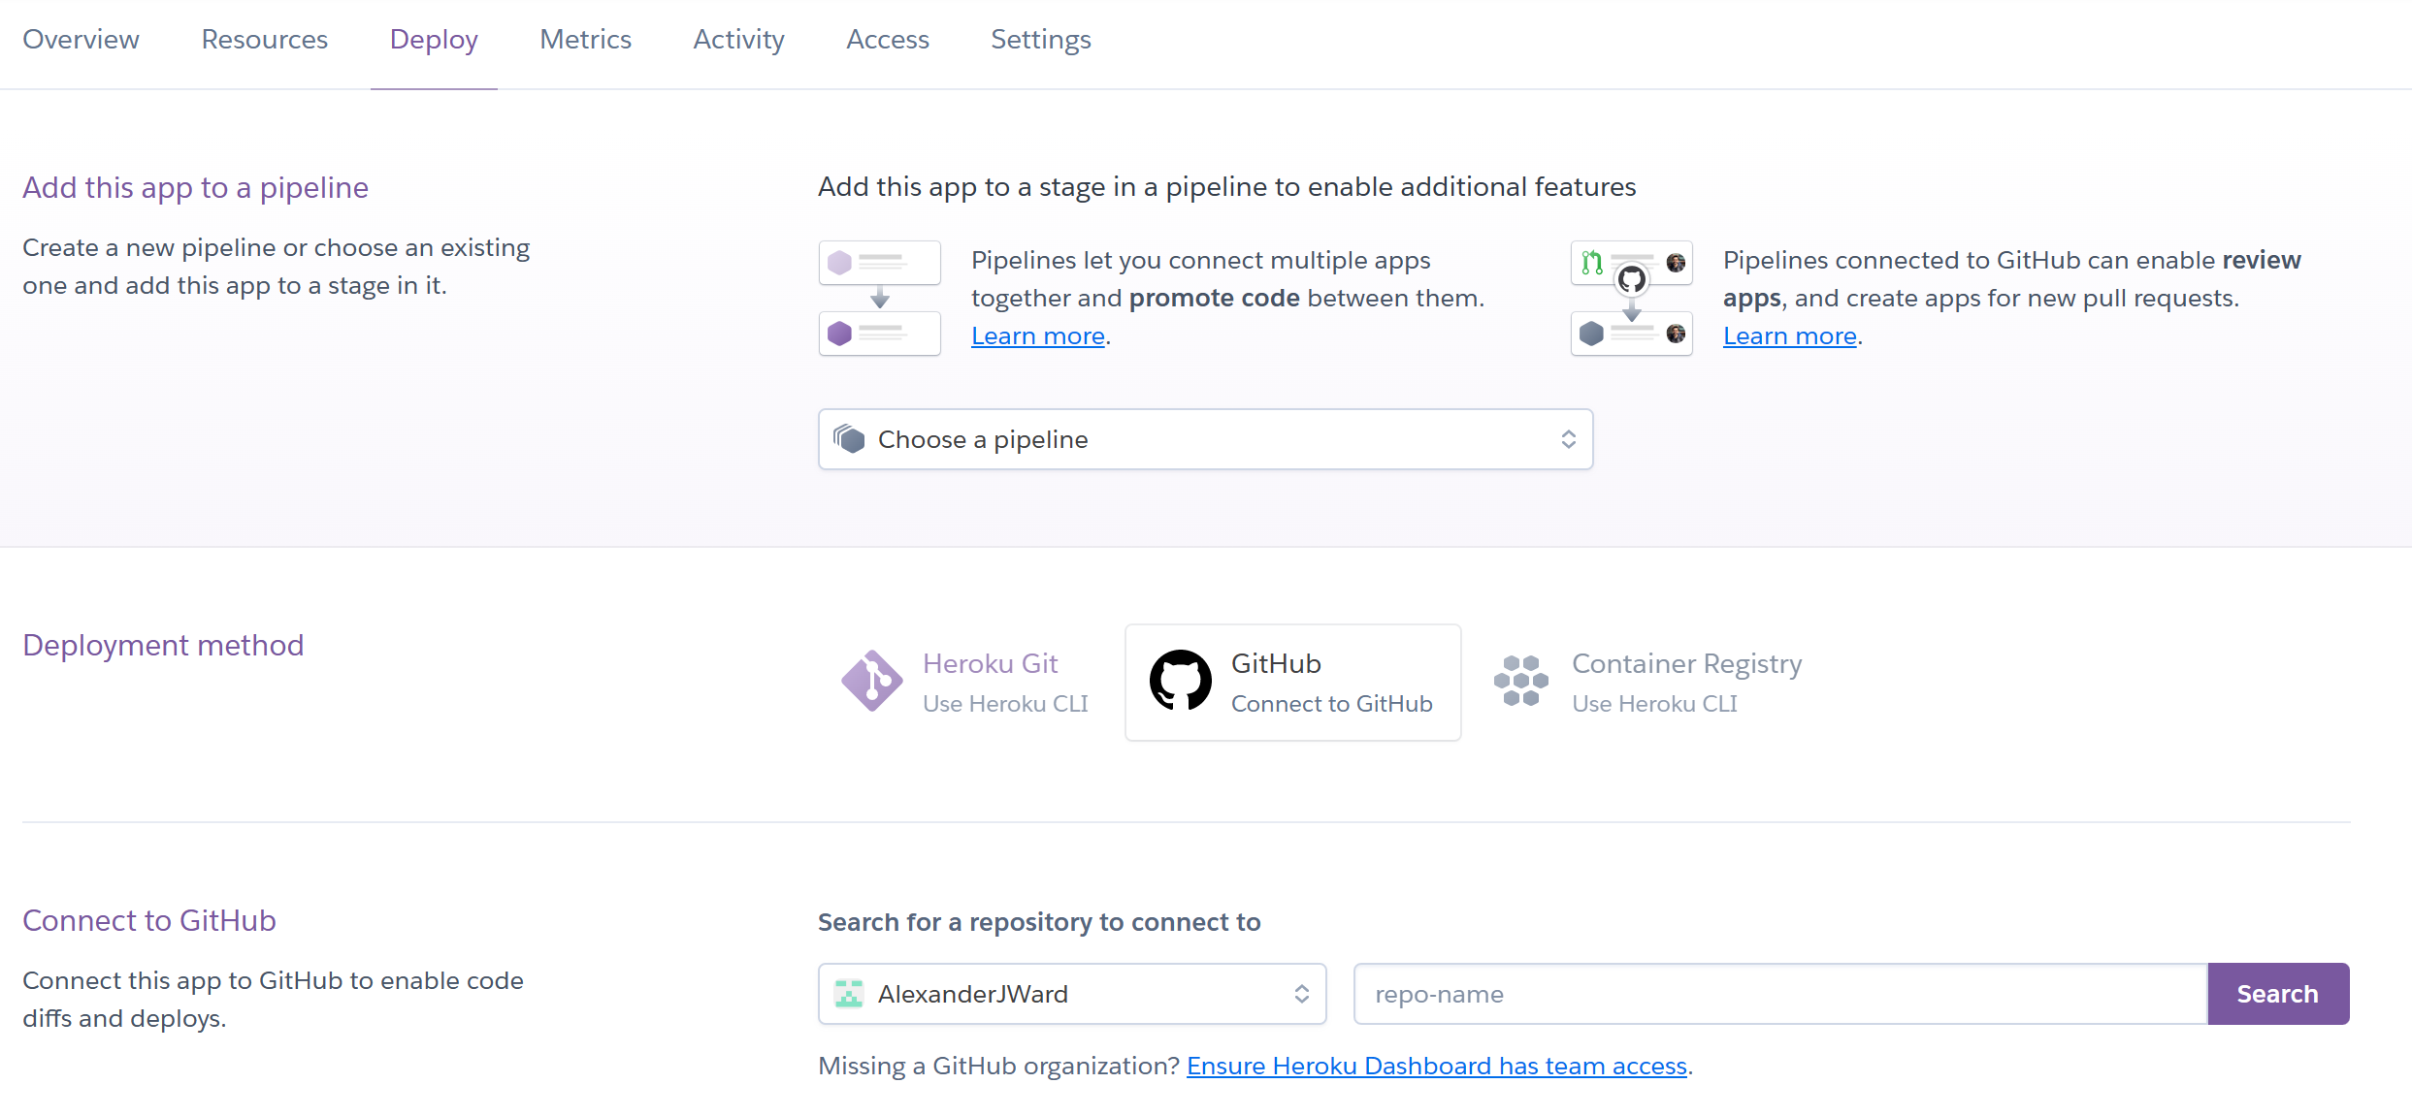
Task: Click the AlexanderJWard avatar icon
Action: [849, 994]
